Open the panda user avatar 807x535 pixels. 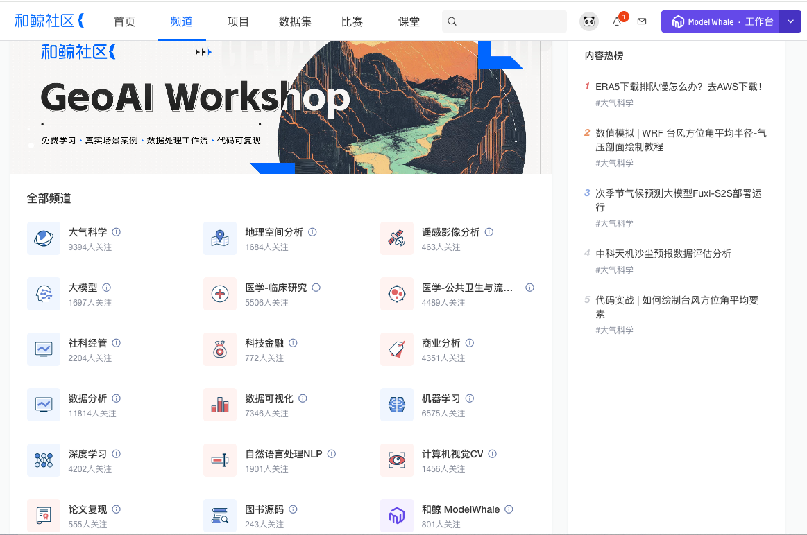[x=589, y=21]
